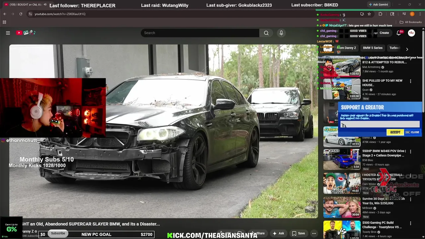The height and width of the screenshot is (239, 425).
Task: Click the Support a Creator code field
Action: (x=380, y=124)
